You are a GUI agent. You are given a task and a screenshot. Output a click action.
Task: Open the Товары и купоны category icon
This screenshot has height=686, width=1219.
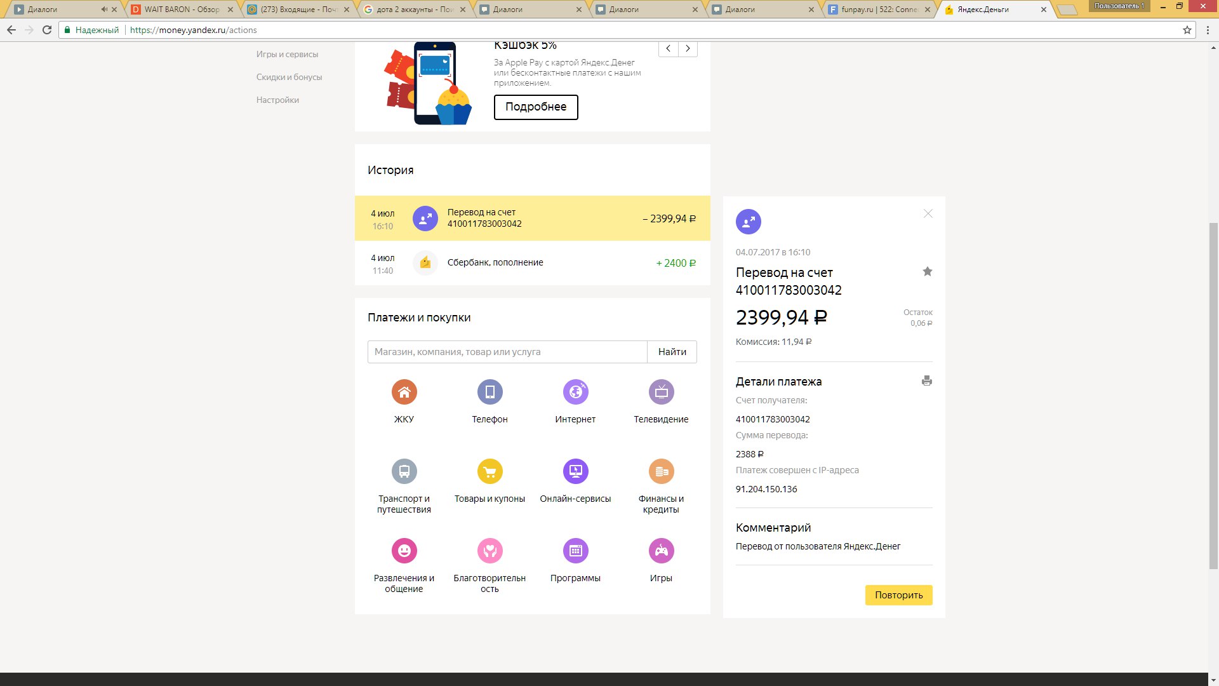490,471
